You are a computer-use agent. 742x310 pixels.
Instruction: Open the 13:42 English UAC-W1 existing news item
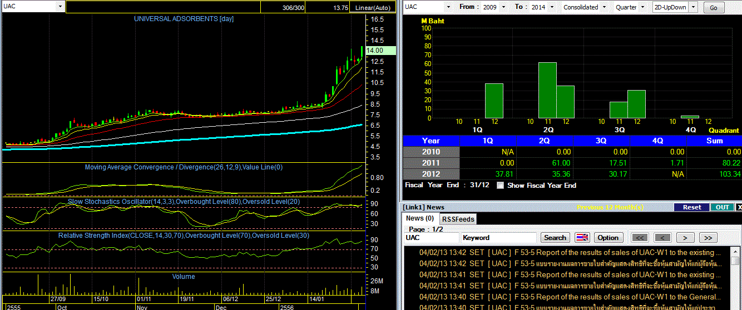pos(570,252)
